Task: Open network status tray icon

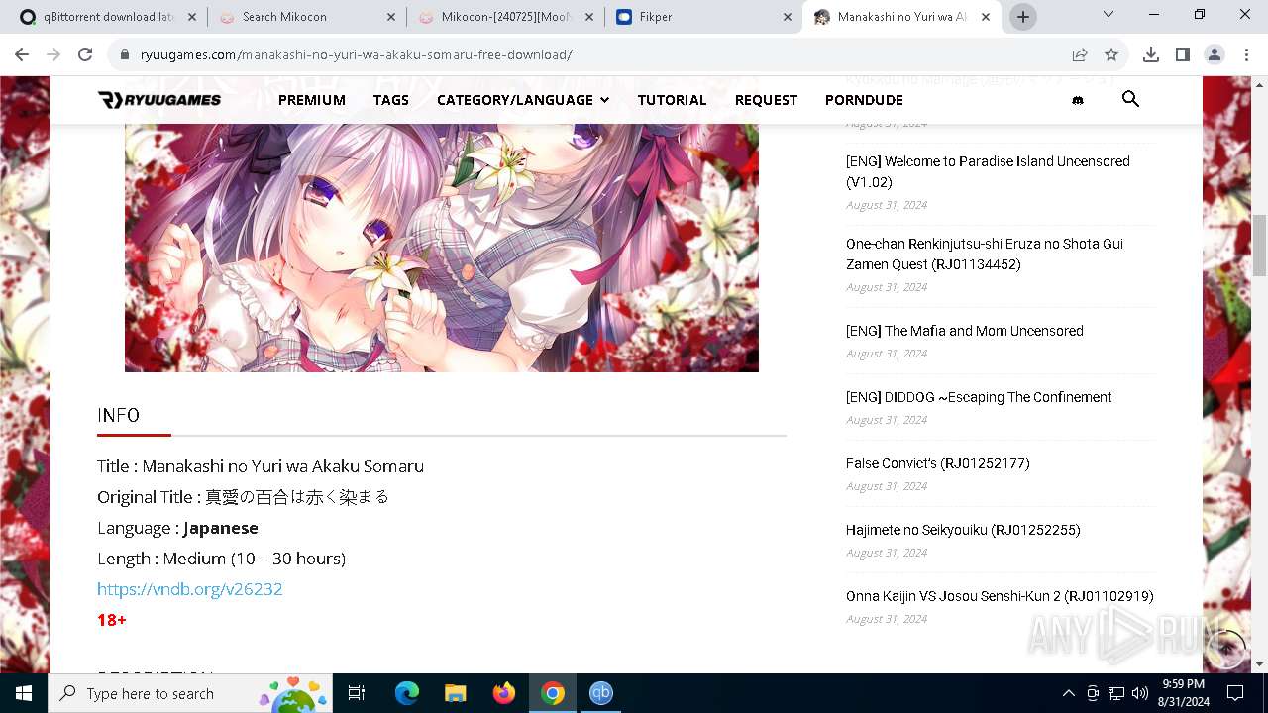Action: [x=1116, y=693]
